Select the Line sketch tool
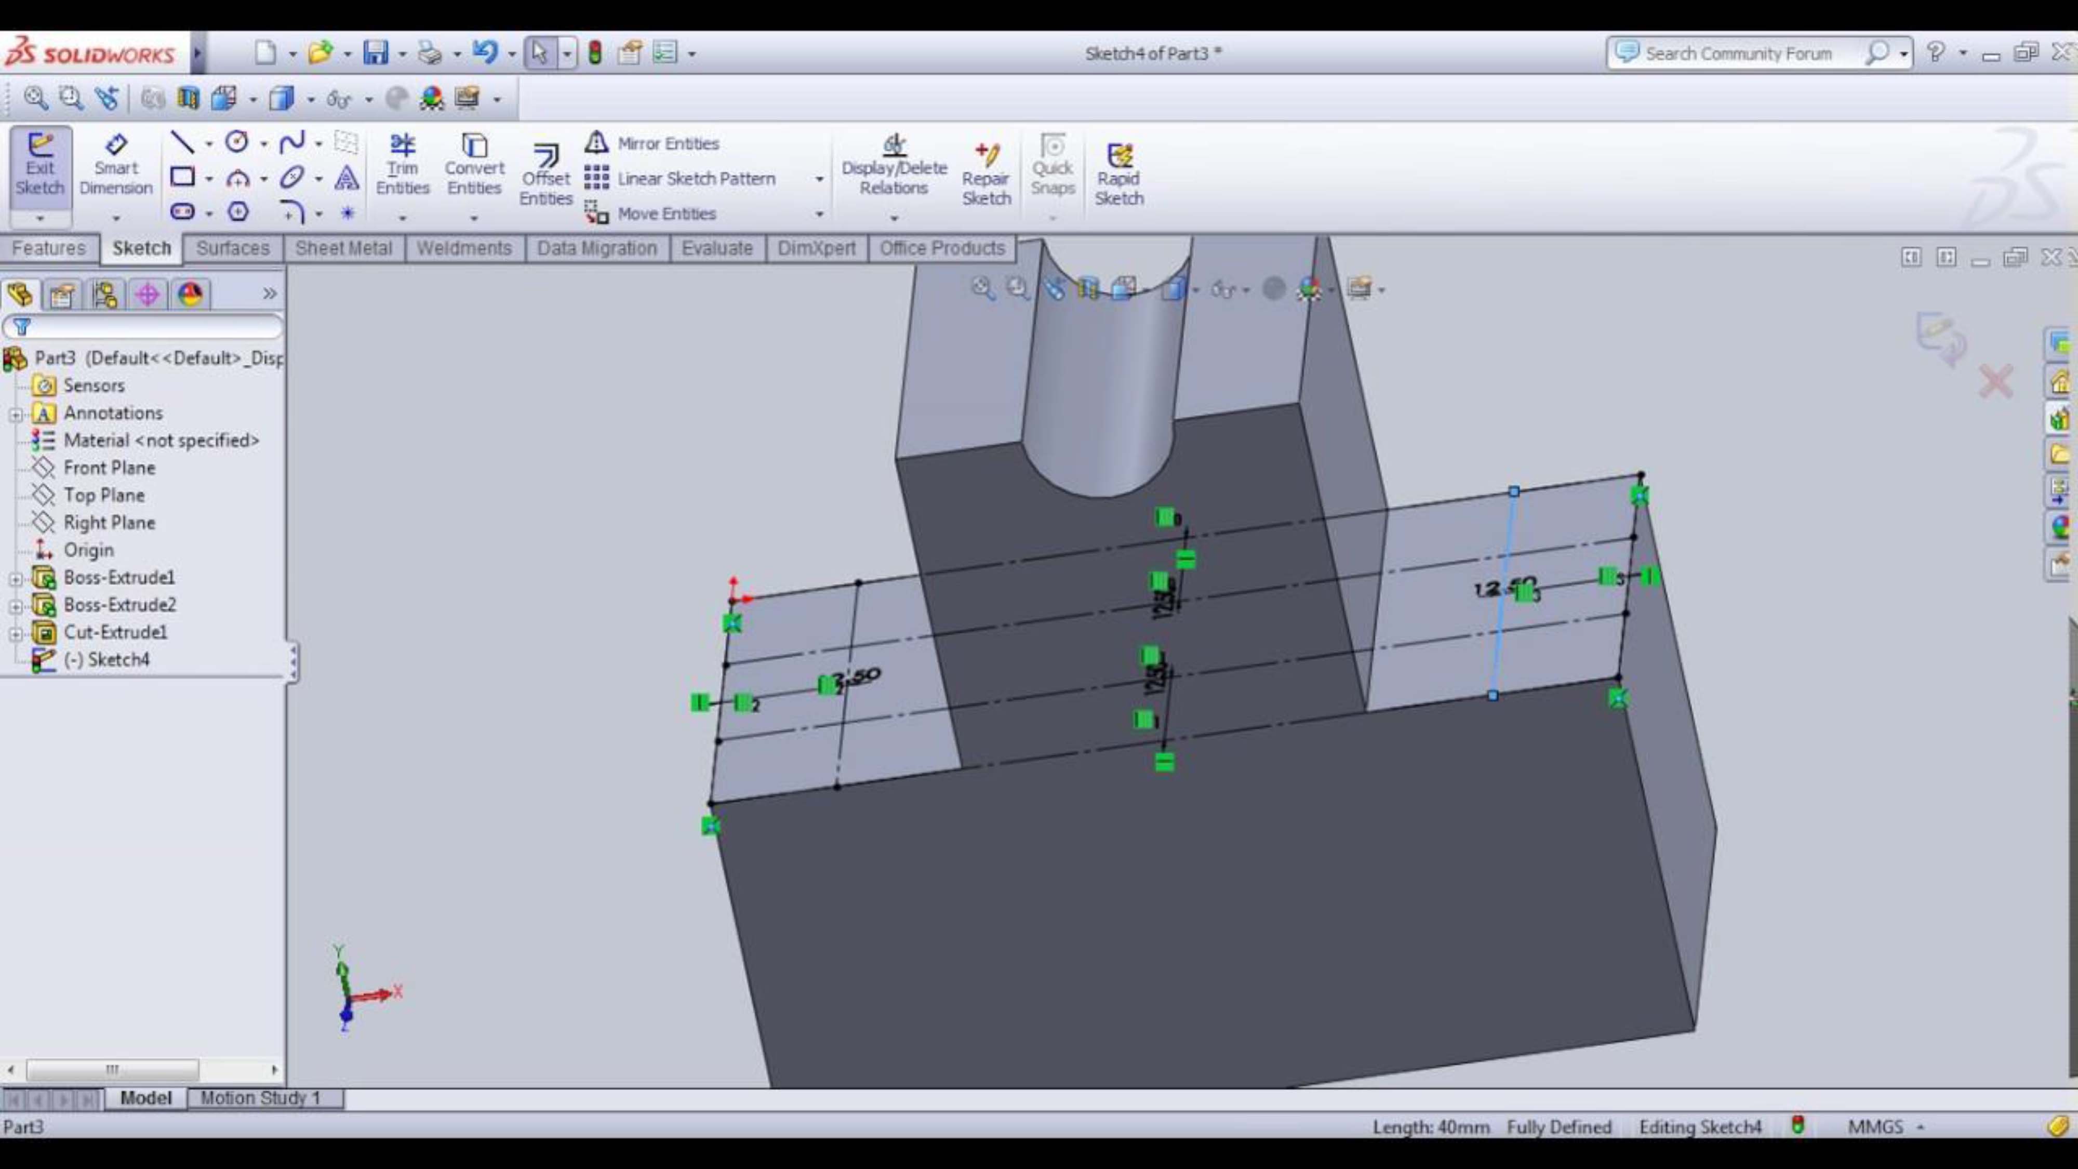The height and width of the screenshot is (1169, 2078). tap(182, 143)
